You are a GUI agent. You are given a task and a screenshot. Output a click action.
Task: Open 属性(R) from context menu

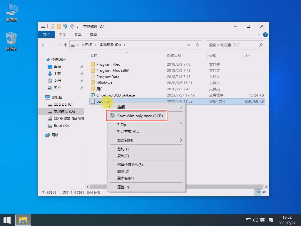[x=146, y=187]
